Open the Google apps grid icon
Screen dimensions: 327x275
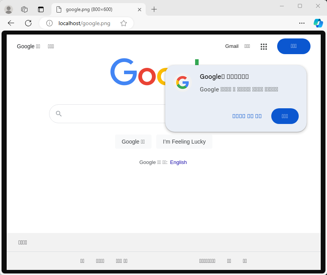pyautogui.click(x=264, y=46)
